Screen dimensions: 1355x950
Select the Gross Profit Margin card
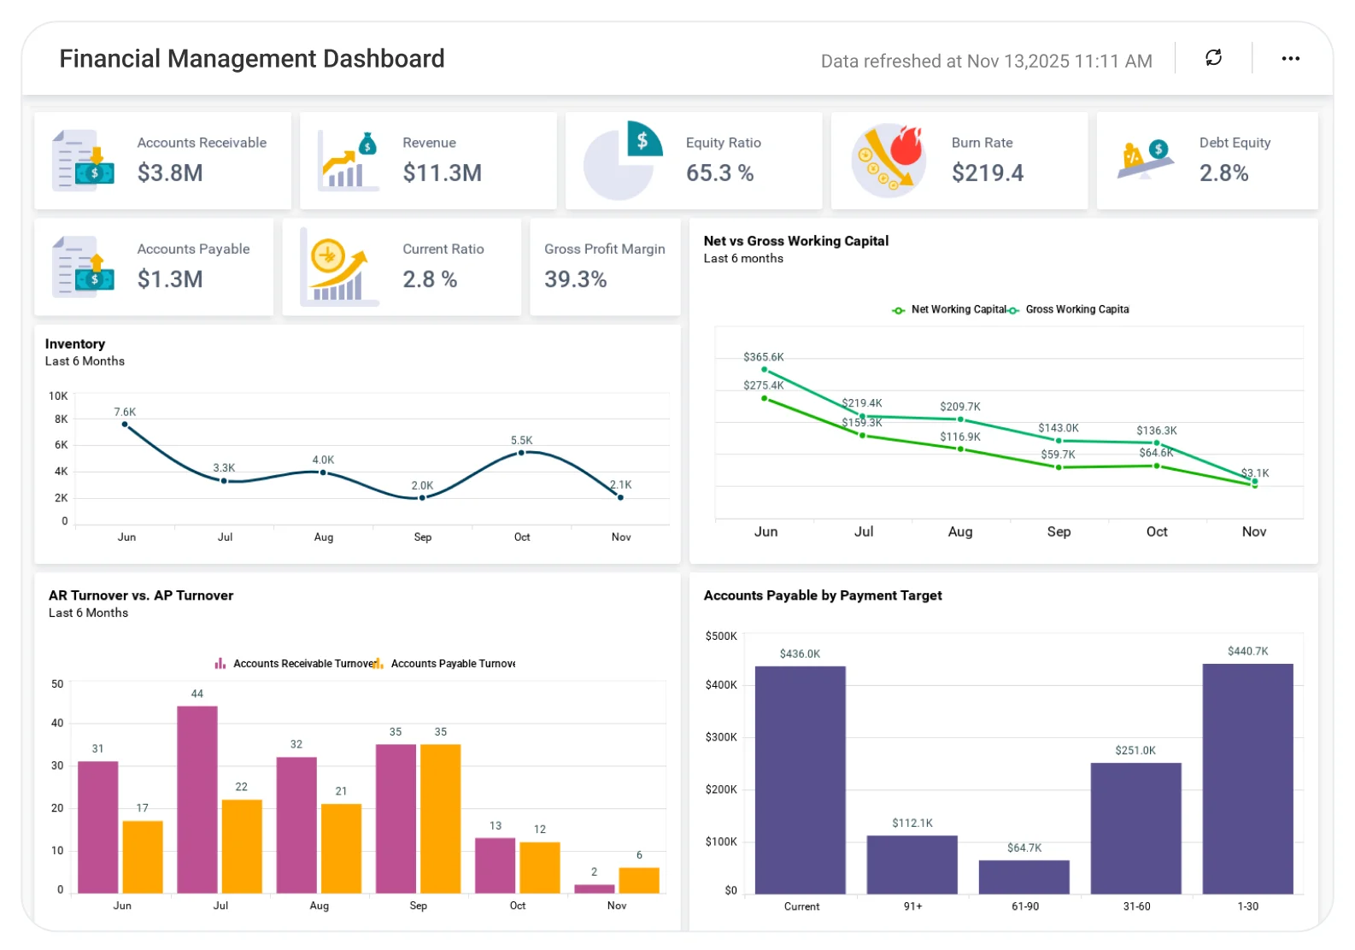(x=605, y=267)
